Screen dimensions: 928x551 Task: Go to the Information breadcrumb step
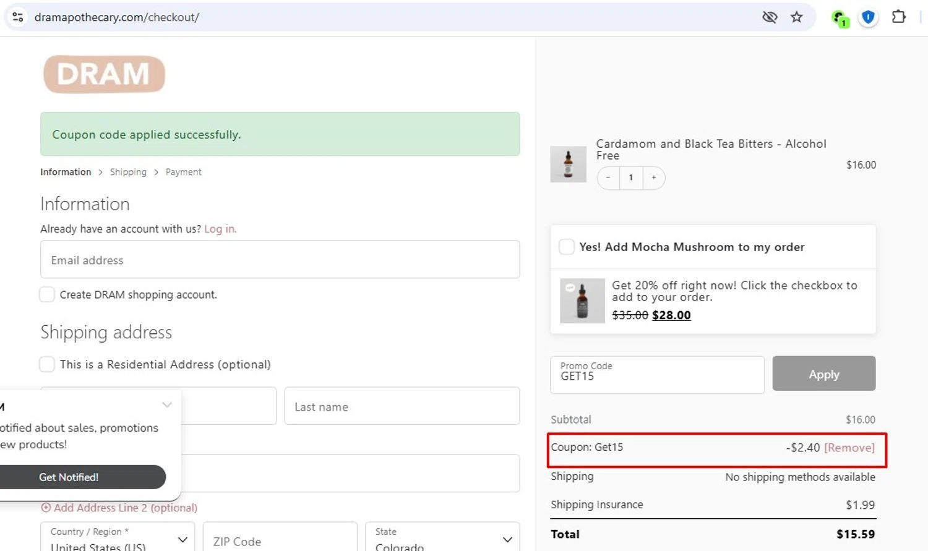coord(66,172)
